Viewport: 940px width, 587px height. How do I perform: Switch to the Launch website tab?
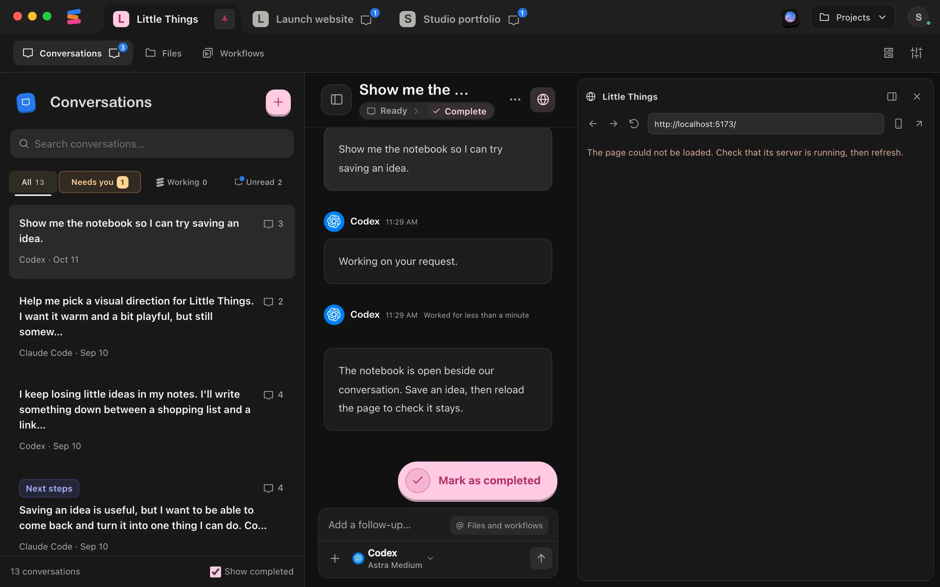pyautogui.click(x=315, y=19)
